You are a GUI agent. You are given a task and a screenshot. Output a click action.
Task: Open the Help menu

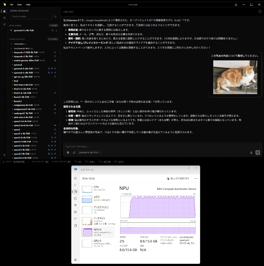pyautogui.click(x=28, y=5)
